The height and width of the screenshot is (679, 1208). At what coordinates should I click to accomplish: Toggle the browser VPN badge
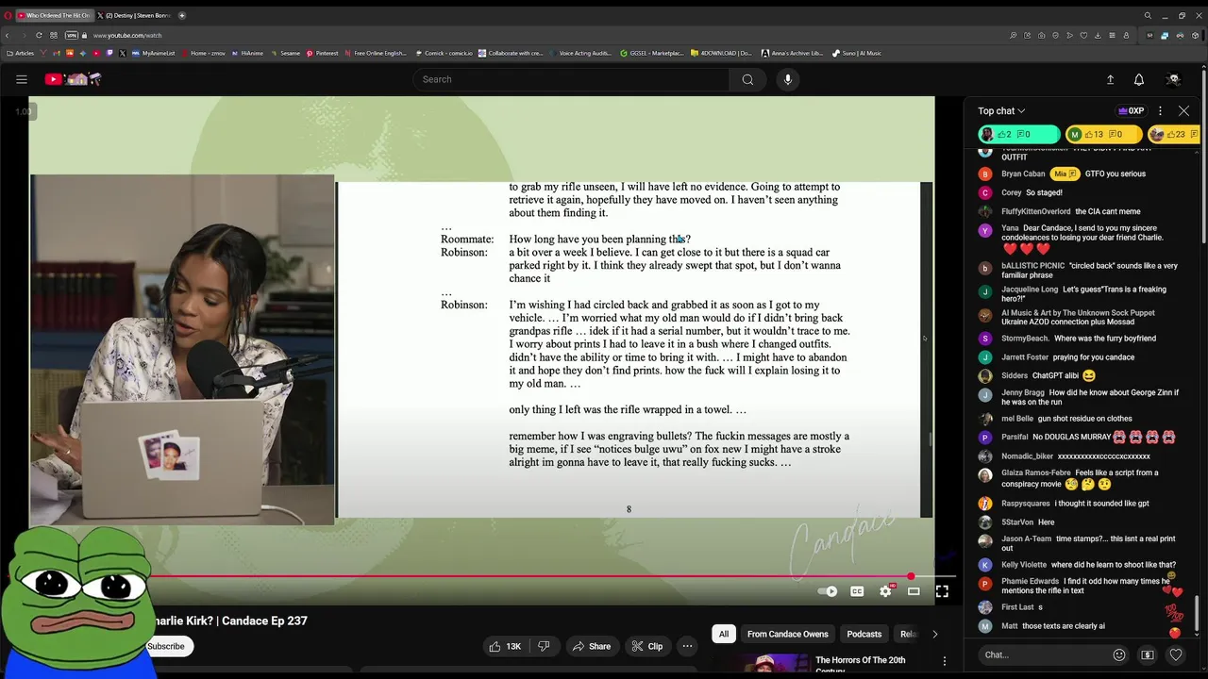point(72,35)
